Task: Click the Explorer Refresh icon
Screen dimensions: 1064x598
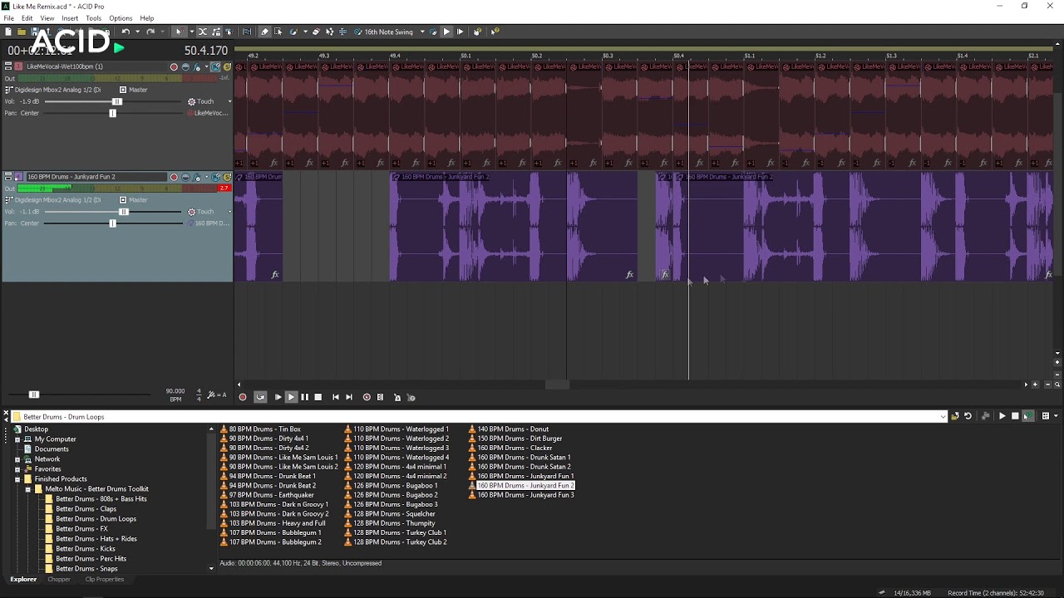Action: click(x=968, y=417)
